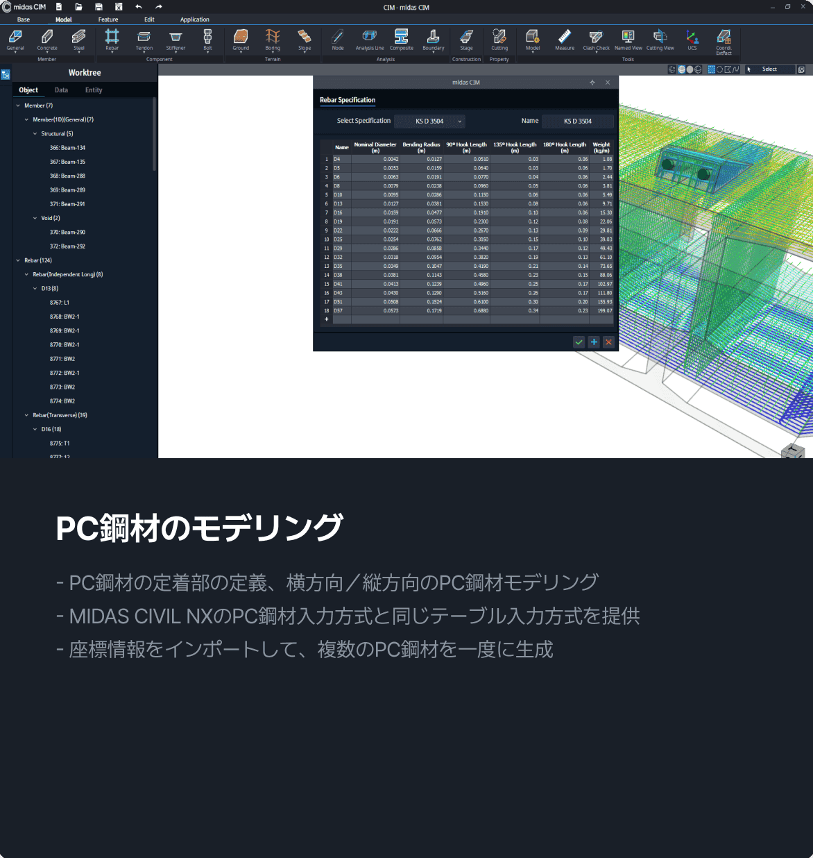Image resolution: width=813 pixels, height=858 pixels.
Task: Activate the Measure tool
Action: pos(565,40)
